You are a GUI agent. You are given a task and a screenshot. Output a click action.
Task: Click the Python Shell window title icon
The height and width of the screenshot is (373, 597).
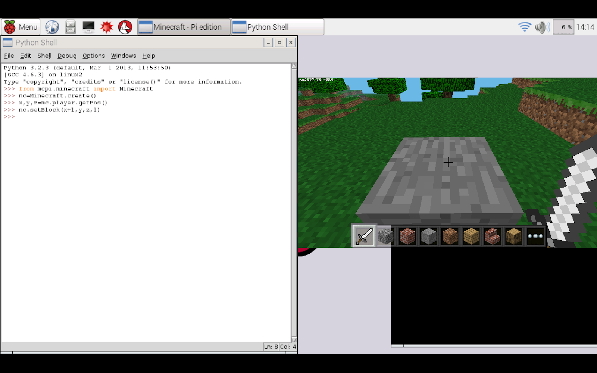8,43
